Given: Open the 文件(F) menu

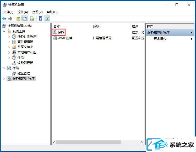Looking at the screenshot, I should [x=8, y=12].
